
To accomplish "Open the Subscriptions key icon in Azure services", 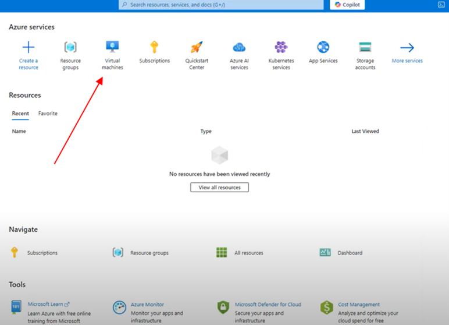I will click(154, 47).
